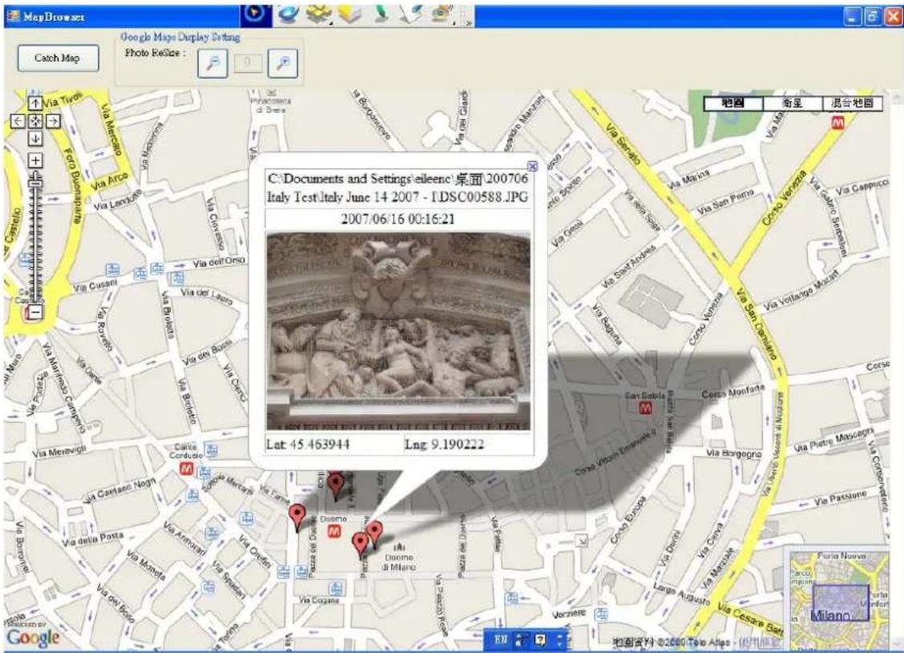Switch to the 衛星 satellite view
This screenshot has width=904, height=653.
(x=792, y=103)
